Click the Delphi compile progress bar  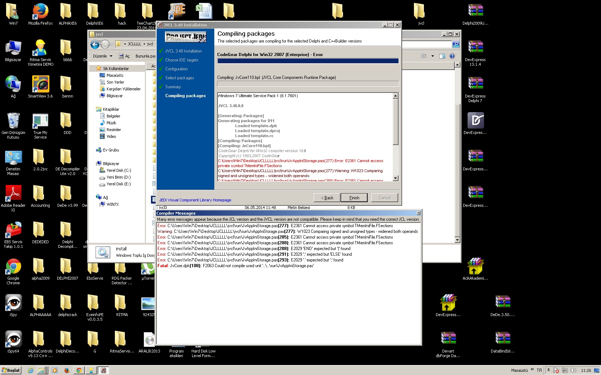pyautogui.click(x=308, y=61)
